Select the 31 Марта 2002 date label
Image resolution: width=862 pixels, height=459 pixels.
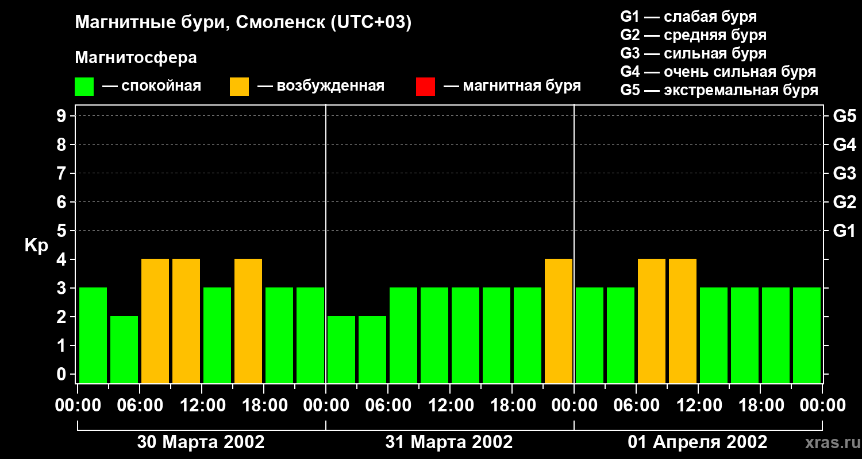click(x=449, y=442)
